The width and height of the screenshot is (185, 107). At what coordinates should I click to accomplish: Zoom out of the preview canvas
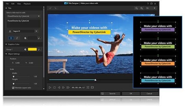[137, 8]
